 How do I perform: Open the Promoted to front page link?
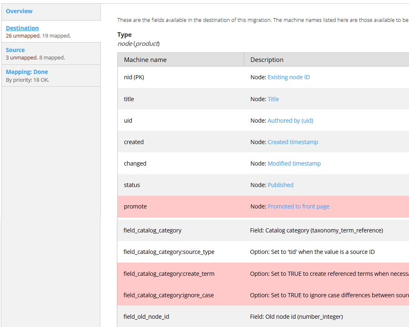(298, 206)
